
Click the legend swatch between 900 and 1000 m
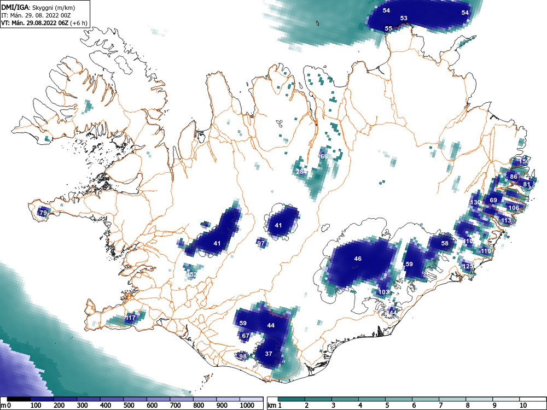tap(228, 399)
